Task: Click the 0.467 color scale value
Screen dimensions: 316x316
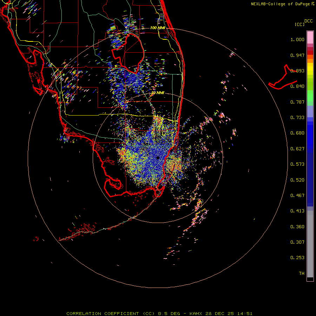Action: click(297, 196)
